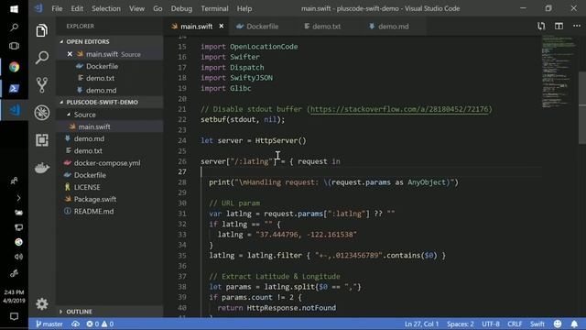Image resolution: width=586 pixels, height=330 pixels.
Task: Click the volume icon in system tray
Action: pos(18,257)
